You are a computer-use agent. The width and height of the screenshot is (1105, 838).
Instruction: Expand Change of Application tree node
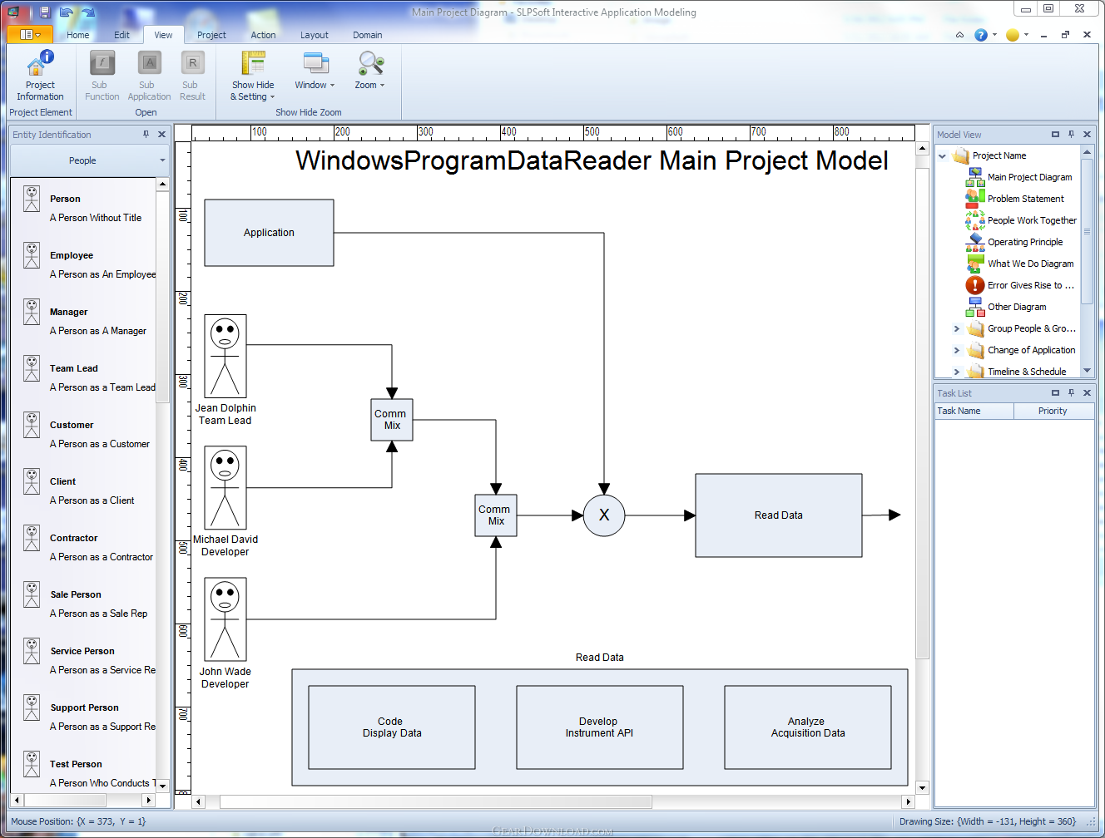click(x=957, y=350)
